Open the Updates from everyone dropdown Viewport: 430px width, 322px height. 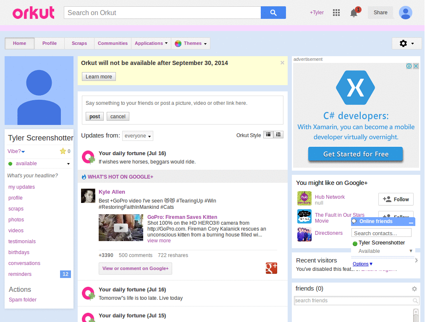pyautogui.click(x=138, y=136)
